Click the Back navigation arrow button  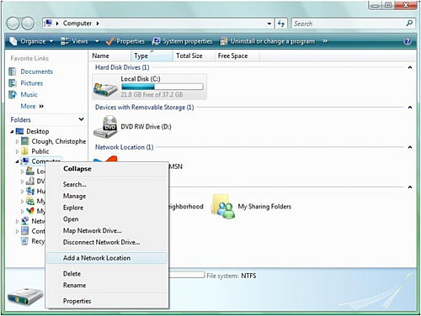(x=13, y=24)
